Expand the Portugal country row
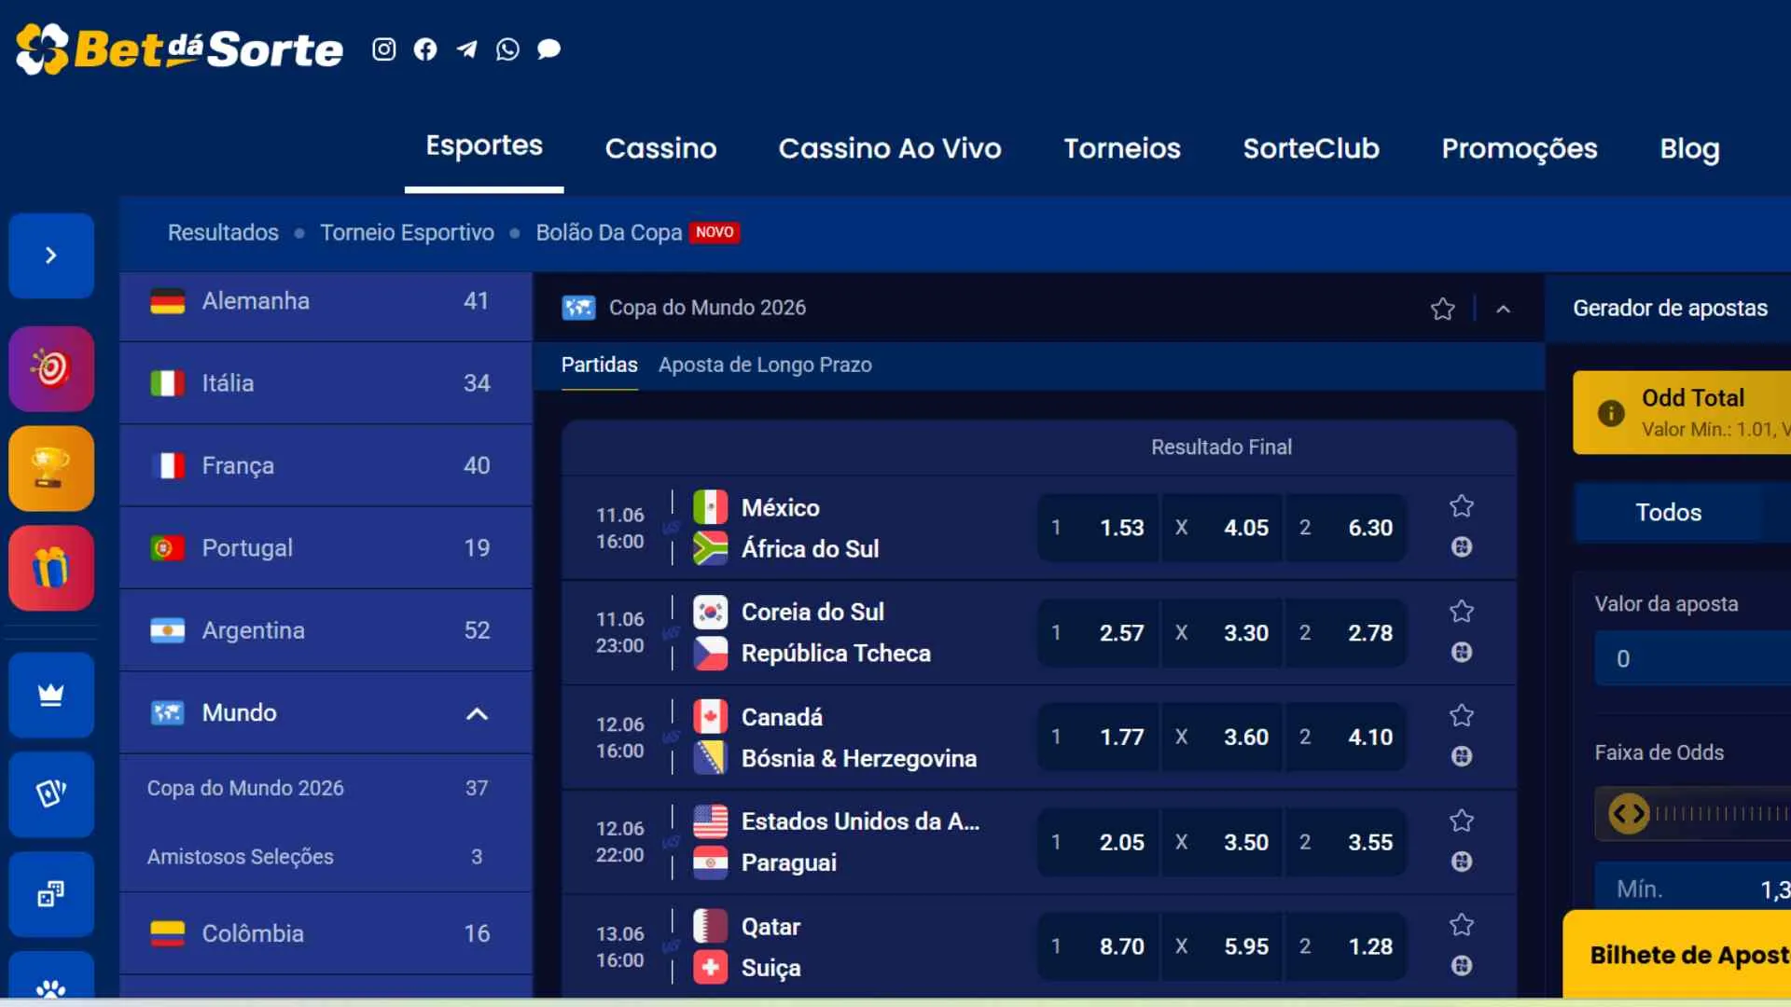Viewport: 1791px width, 1007px height. tap(326, 548)
